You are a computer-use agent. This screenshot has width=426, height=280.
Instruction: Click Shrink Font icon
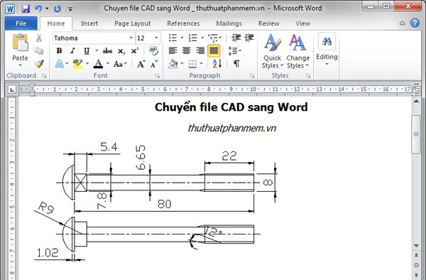tap(154, 64)
